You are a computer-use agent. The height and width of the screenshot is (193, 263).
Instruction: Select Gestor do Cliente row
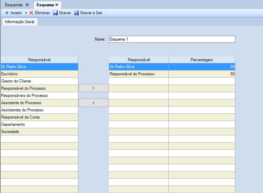pyautogui.click(x=39, y=81)
